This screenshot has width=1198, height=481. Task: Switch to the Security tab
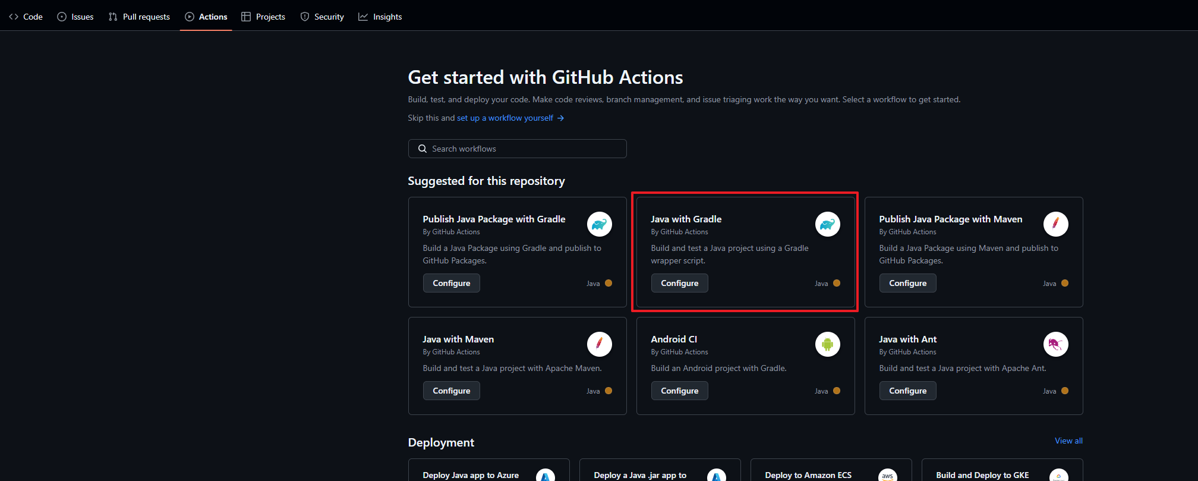pos(322,17)
